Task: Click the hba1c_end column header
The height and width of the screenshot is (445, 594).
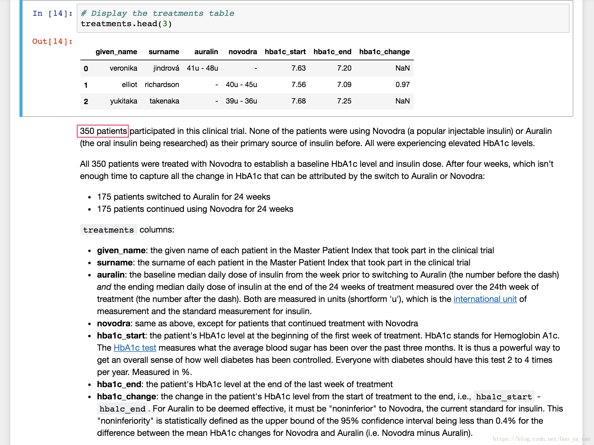Action: point(332,52)
